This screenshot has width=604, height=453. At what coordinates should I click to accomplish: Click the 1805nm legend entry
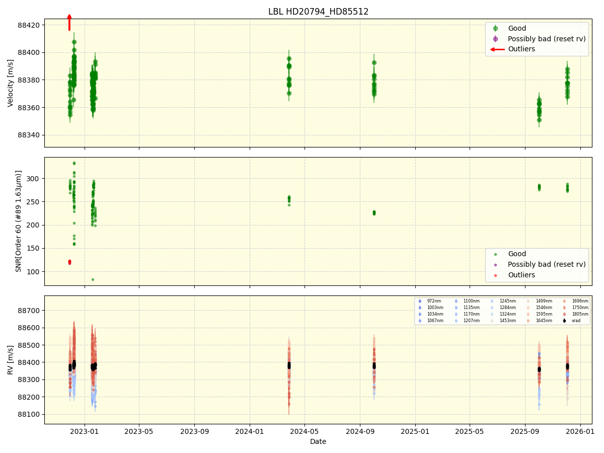[576, 314]
